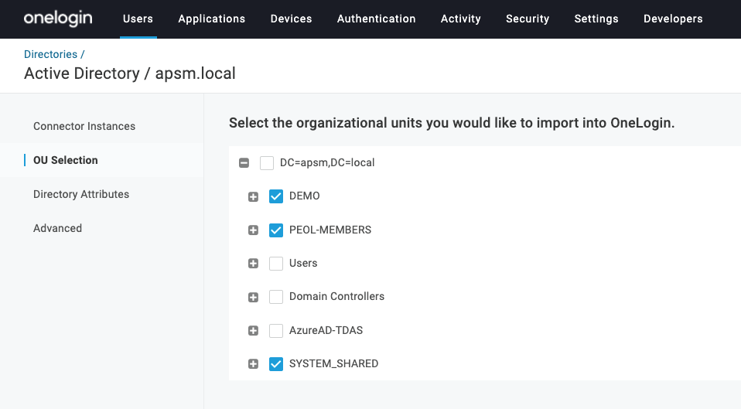The image size is (741, 409).
Task: Check the AzureAD-TDAS checkbox
Action: (x=276, y=331)
